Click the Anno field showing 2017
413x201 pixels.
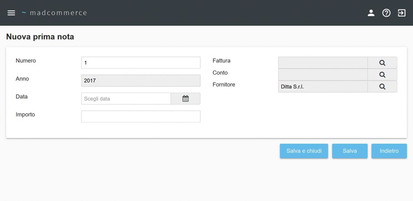tap(140, 81)
